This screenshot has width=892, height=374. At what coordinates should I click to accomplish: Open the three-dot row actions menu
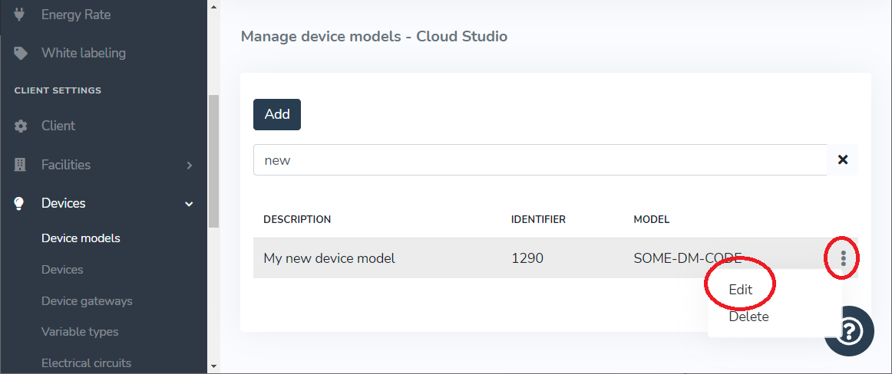point(843,258)
